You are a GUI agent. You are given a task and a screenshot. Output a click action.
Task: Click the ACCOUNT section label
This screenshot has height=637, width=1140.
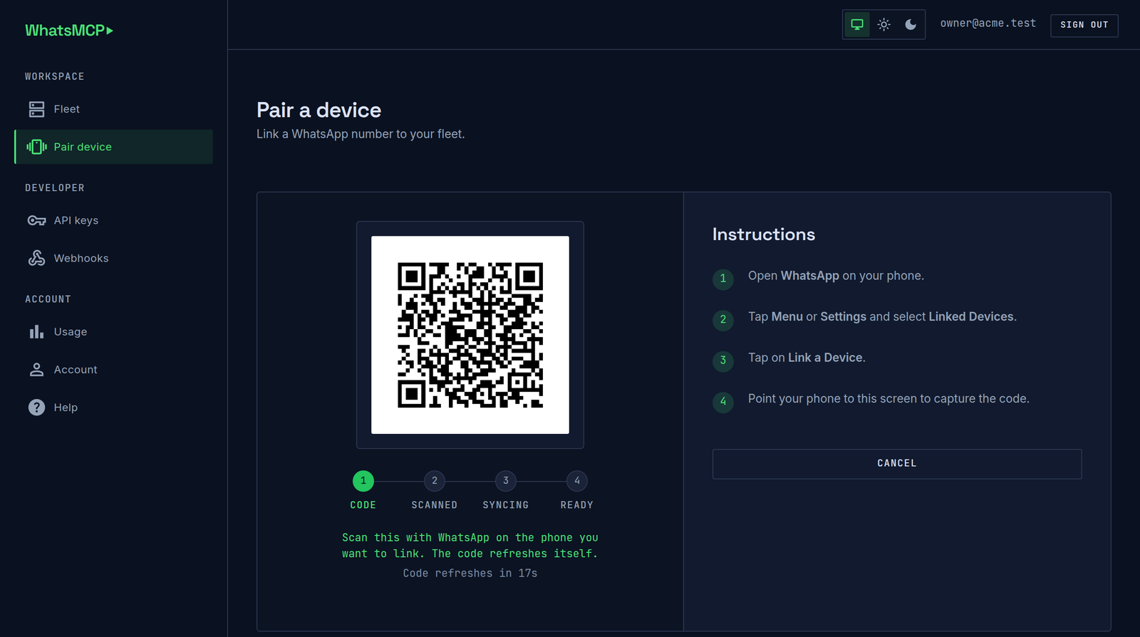click(48, 299)
